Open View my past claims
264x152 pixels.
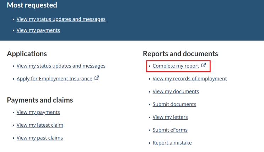click(x=40, y=138)
